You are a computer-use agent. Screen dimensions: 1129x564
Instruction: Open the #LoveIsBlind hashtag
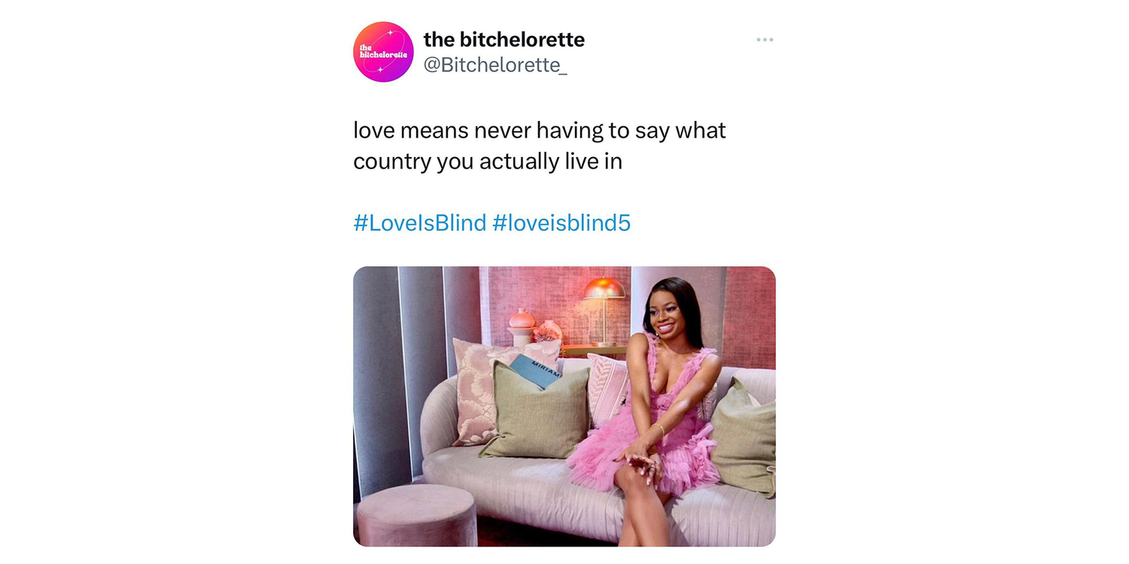(x=420, y=223)
